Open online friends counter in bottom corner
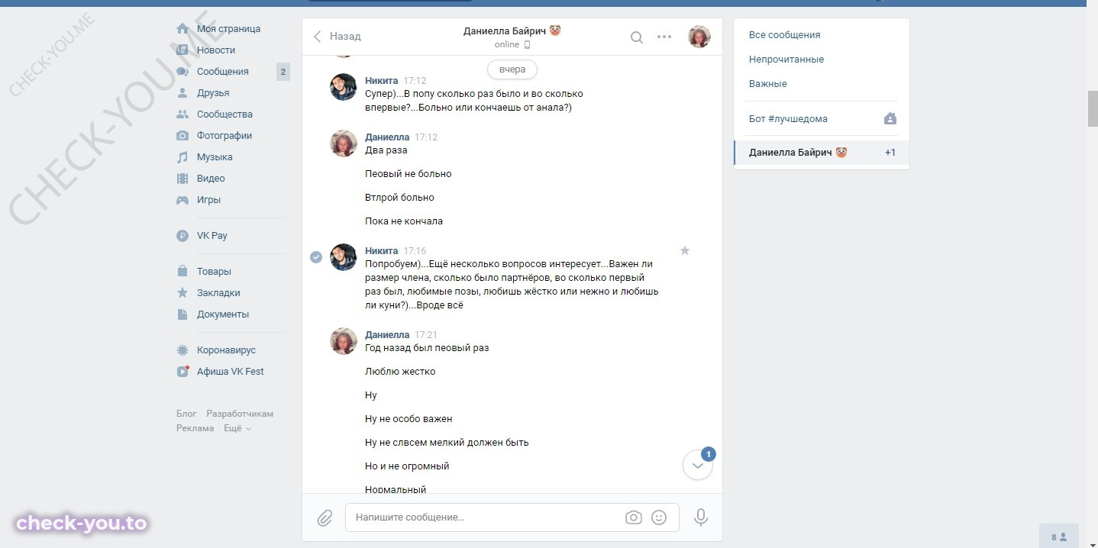 pyautogui.click(x=1058, y=537)
